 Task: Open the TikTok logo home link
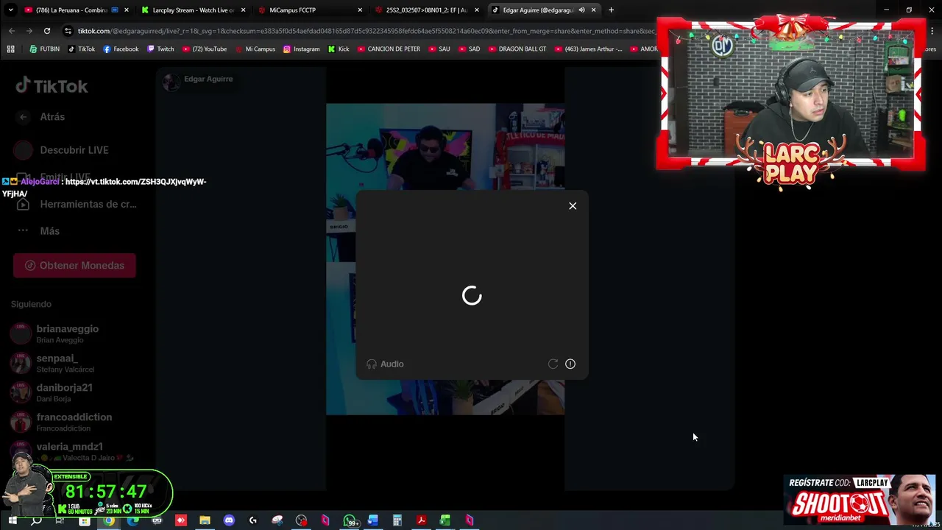pyautogui.click(x=52, y=86)
